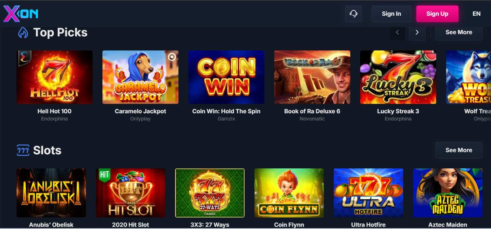
Task: Click See More for Top Picks
Action: (459, 32)
